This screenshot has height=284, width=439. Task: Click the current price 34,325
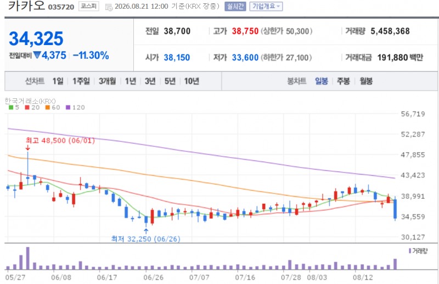coord(36,38)
